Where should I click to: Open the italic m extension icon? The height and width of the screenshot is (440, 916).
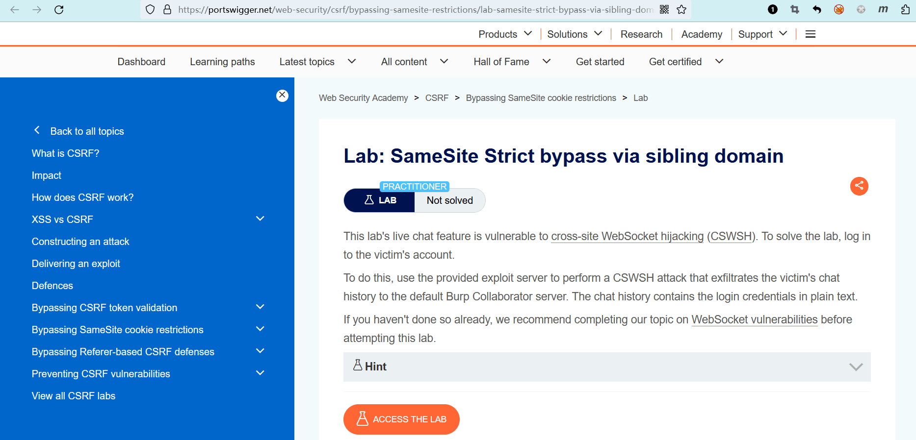tap(883, 9)
